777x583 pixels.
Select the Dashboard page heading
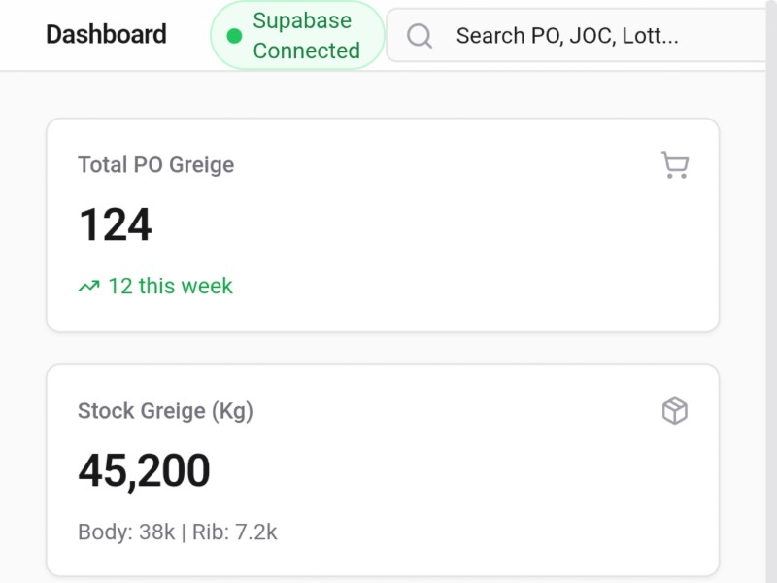coord(107,35)
